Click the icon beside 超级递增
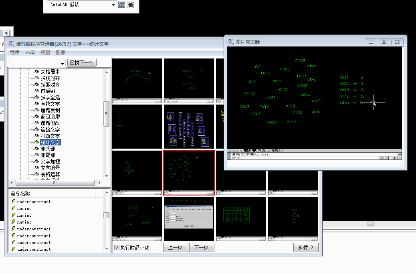416x274 pixels. point(37,116)
